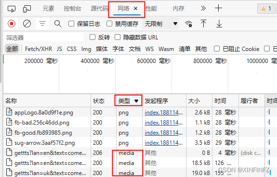Add new tool with plus icon

[x=218, y=8]
